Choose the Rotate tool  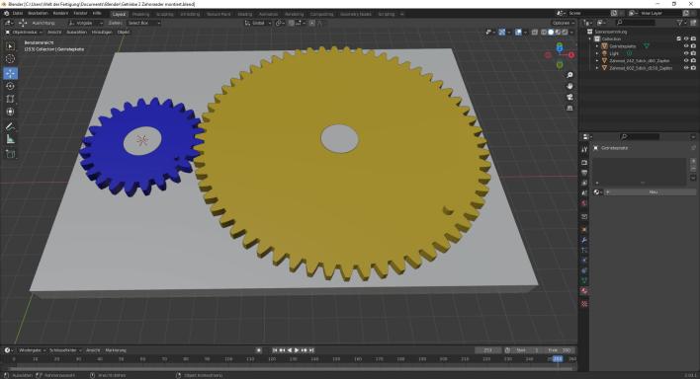point(10,86)
